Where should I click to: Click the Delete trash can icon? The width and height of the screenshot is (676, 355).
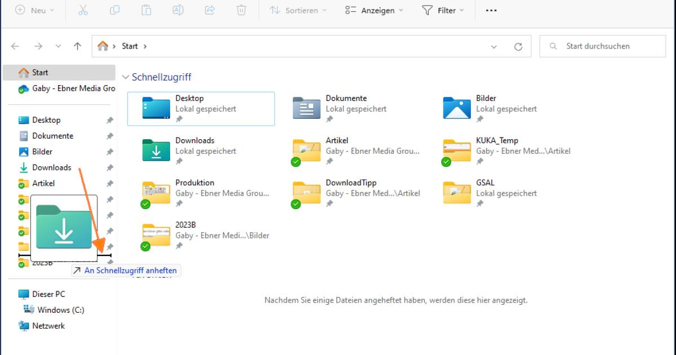pos(241,10)
